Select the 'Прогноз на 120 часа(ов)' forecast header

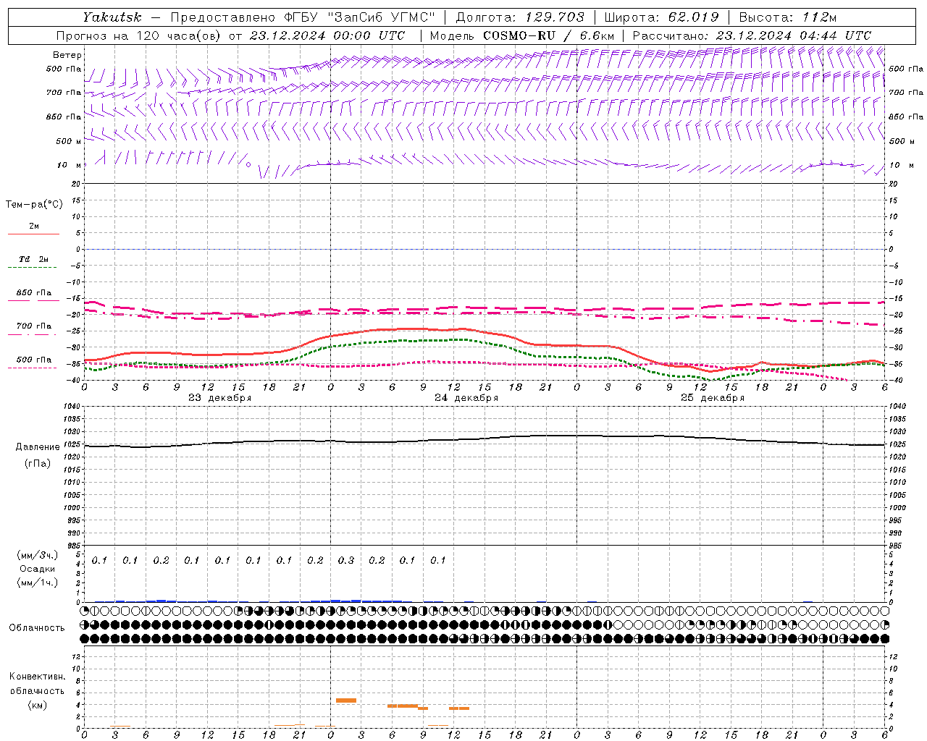139,35
